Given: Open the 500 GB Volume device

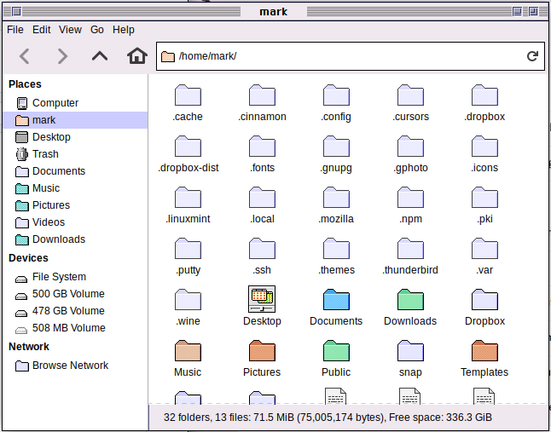Looking at the screenshot, I should (75, 294).
